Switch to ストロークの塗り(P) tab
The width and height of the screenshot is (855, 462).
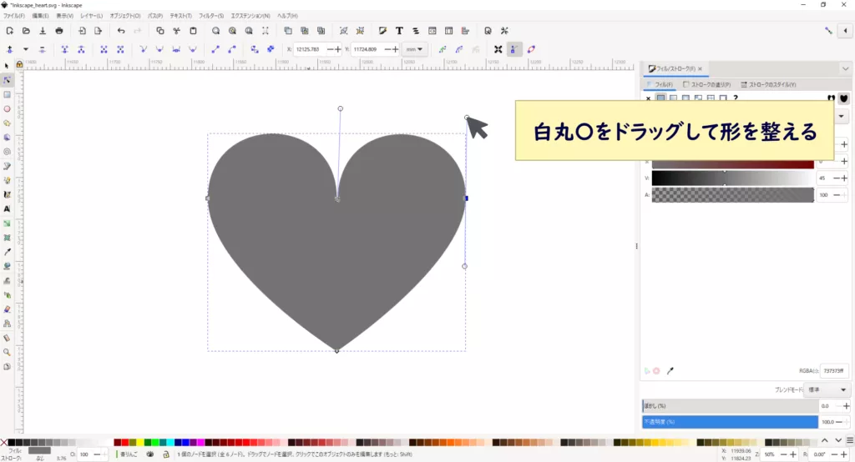(706, 85)
